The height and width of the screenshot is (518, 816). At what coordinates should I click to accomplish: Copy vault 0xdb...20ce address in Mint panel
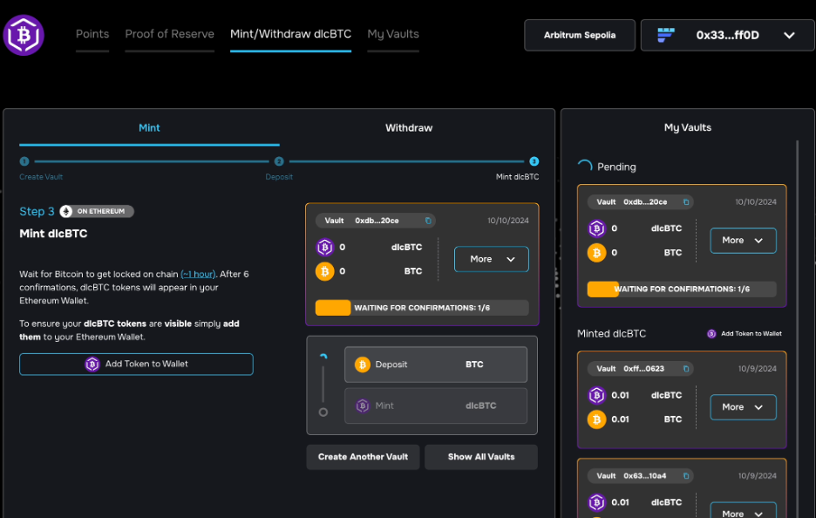pyautogui.click(x=428, y=221)
